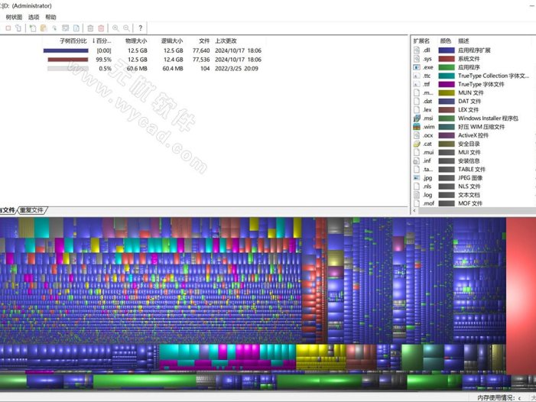This screenshot has height=402, width=536.
Task: Click the 颜色 column header
Action: pos(446,41)
